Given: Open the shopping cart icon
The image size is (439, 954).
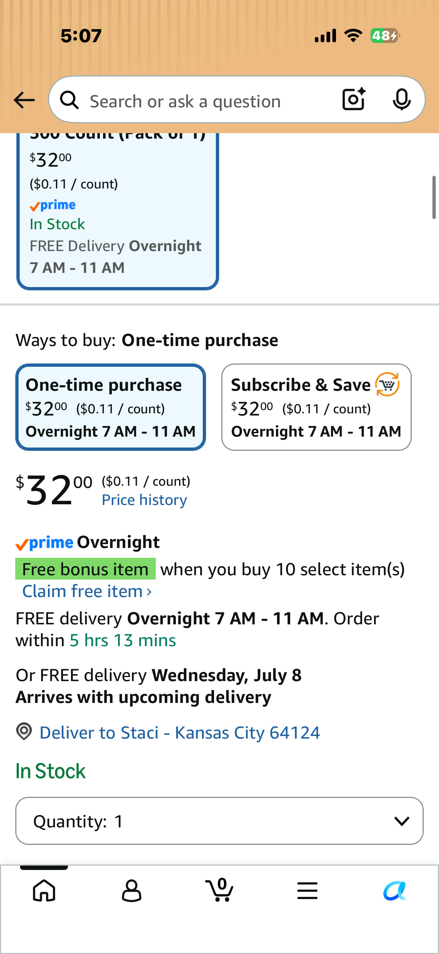Looking at the screenshot, I should click(x=219, y=890).
